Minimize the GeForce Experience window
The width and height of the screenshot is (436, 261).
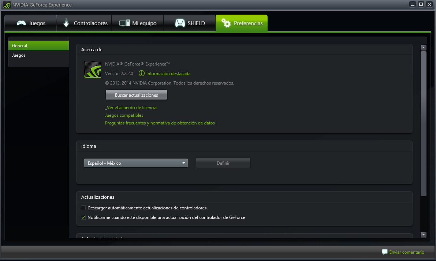413,4
